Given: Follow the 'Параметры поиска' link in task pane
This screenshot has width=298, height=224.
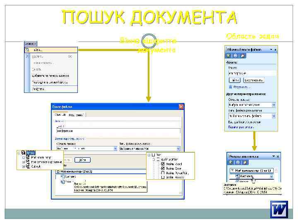Looking at the screenshot, I should [241, 127].
